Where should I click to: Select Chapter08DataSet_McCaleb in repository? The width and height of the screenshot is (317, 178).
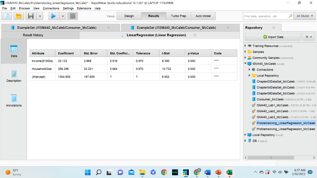[x=276, y=93]
